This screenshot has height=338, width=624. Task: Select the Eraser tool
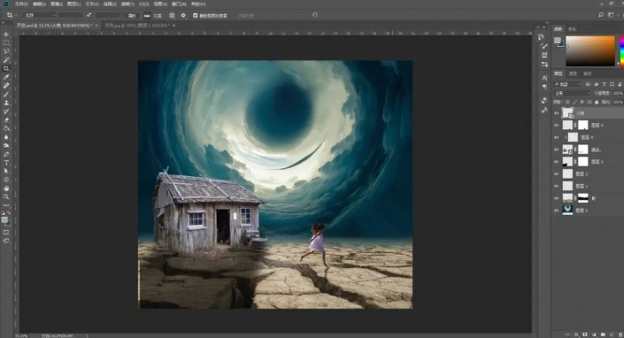point(6,119)
